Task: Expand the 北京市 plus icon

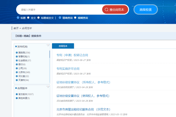Action: coord(17,72)
